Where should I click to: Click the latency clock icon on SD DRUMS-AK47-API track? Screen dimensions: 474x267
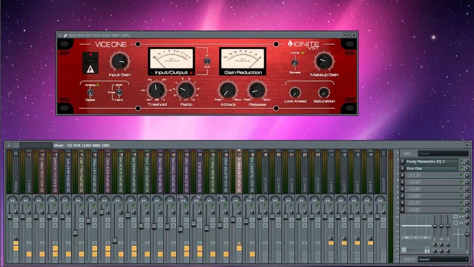click(68, 254)
